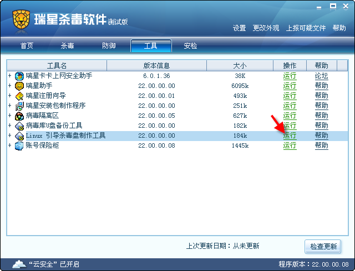Expand the Linux 引导杀毒盘制作工具 row

pos(10,135)
